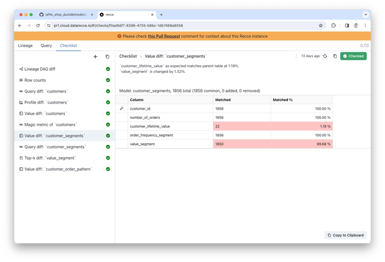The image size is (385, 262).
Task: Expand the tab search dropdown arrow
Action: (365, 15)
